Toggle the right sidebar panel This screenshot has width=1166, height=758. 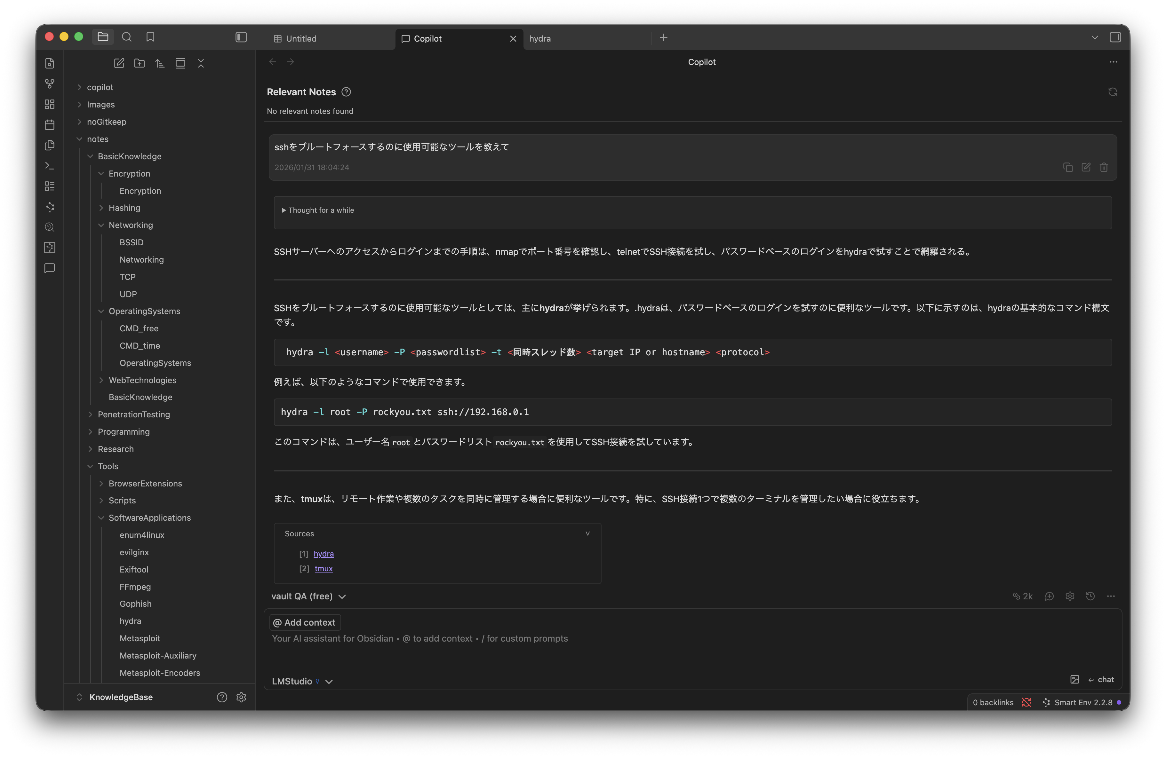pyautogui.click(x=1115, y=37)
